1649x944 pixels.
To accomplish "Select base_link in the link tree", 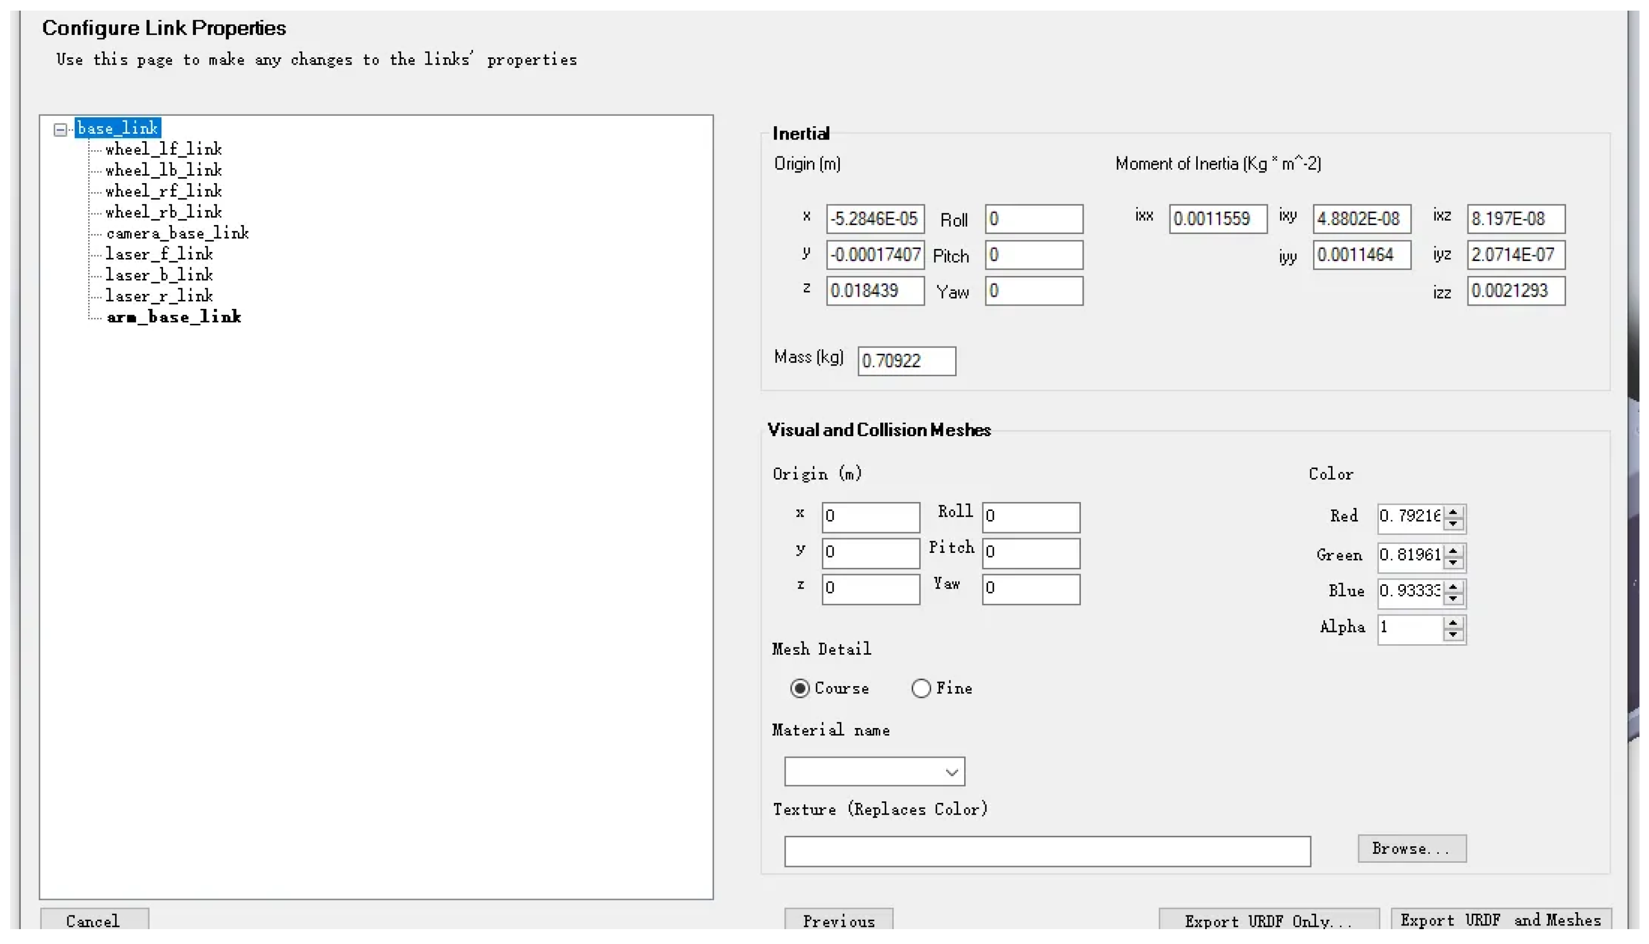I will 117,128.
